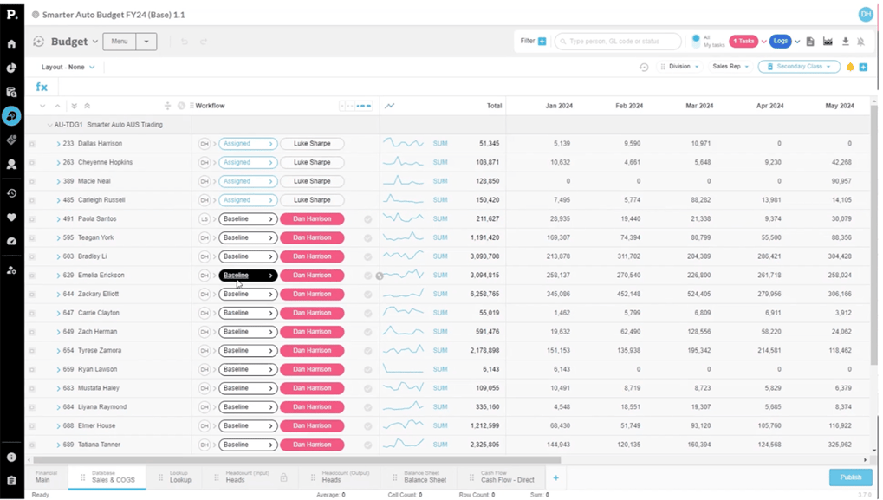Screen dimensions: 883x500
Task: Click the download icon in the top toolbar
Action: [845, 41]
